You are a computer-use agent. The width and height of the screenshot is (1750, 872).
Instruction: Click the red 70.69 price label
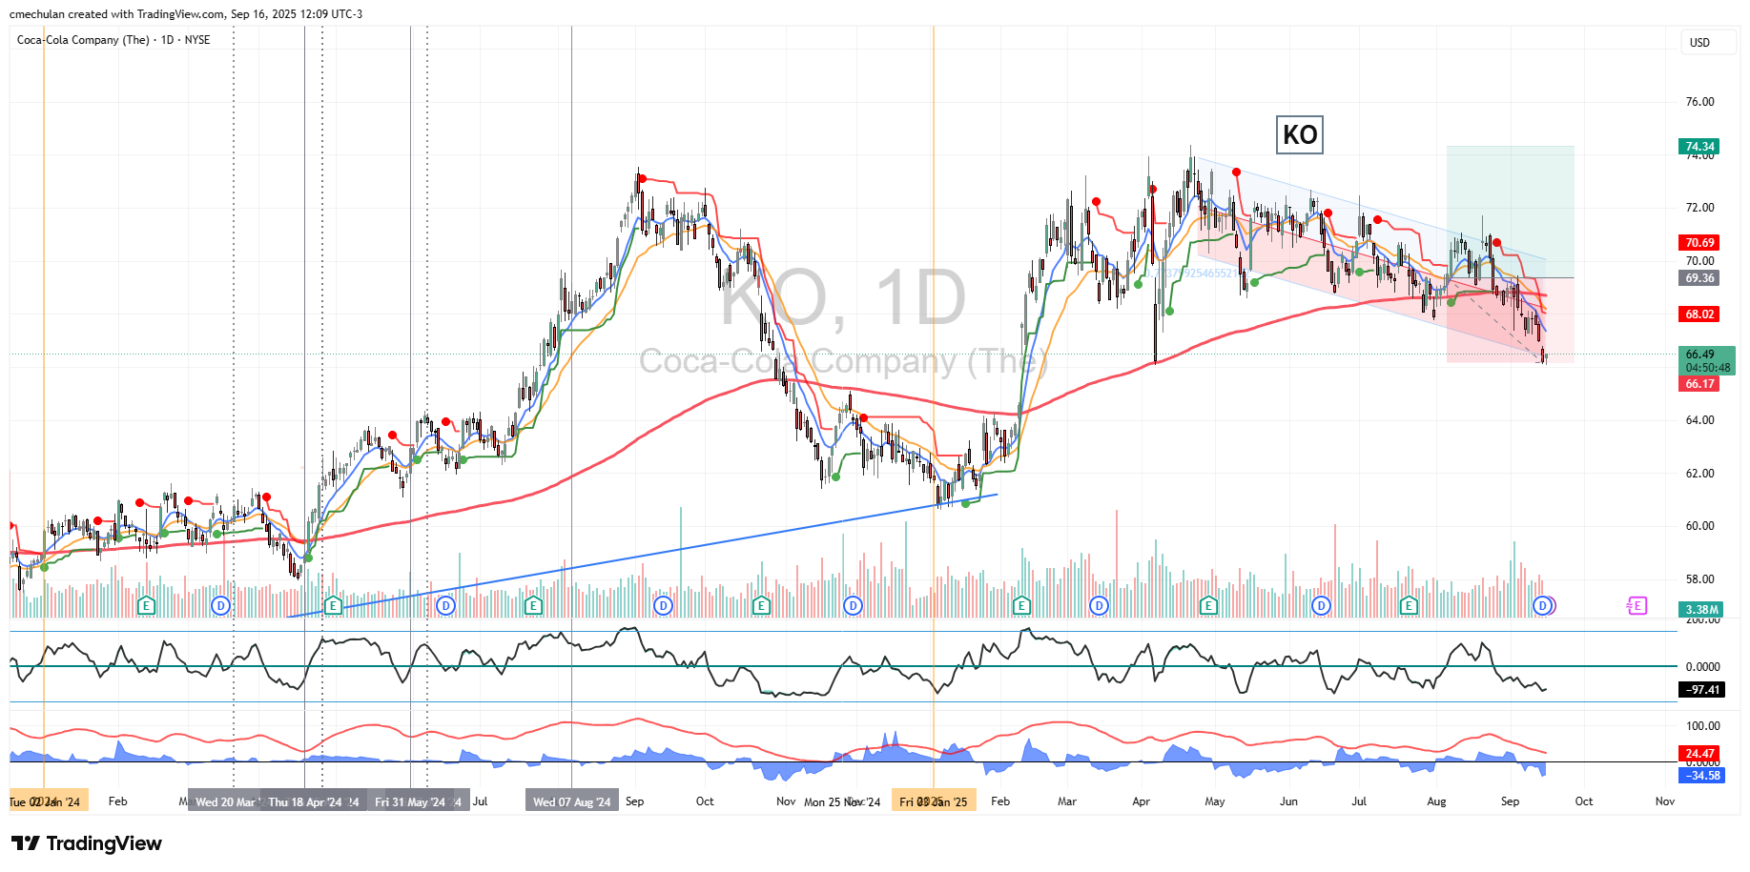pyautogui.click(x=1699, y=243)
